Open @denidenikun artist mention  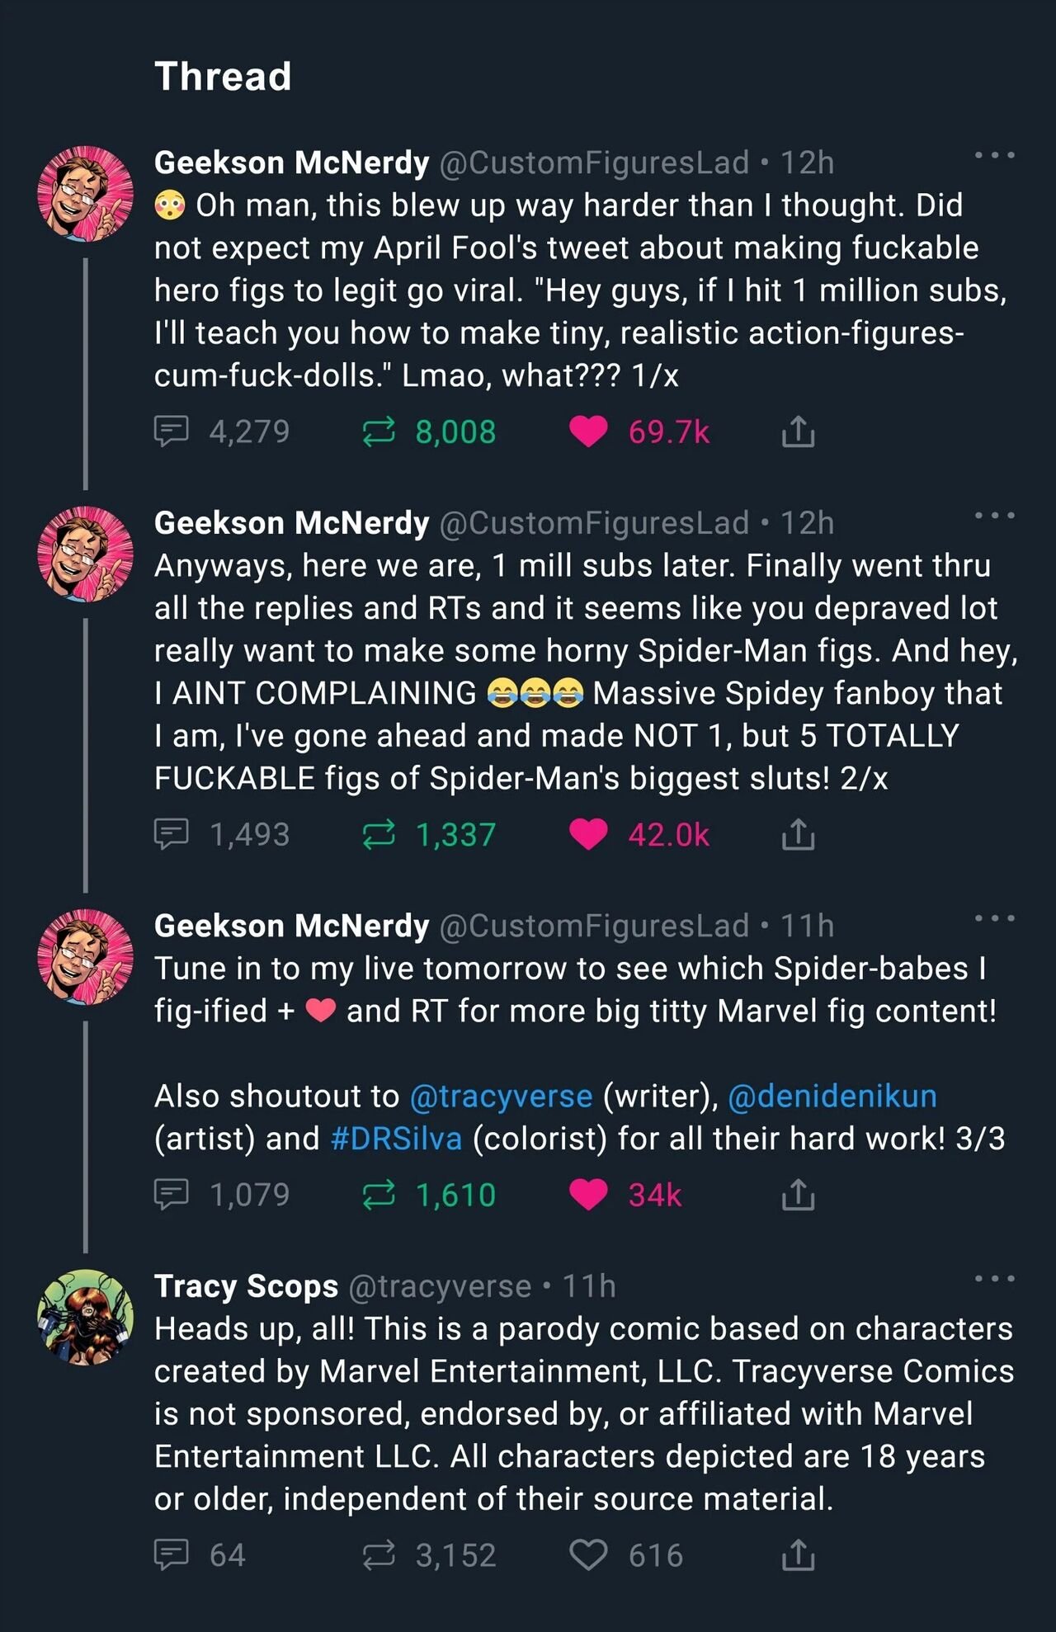[833, 1096]
